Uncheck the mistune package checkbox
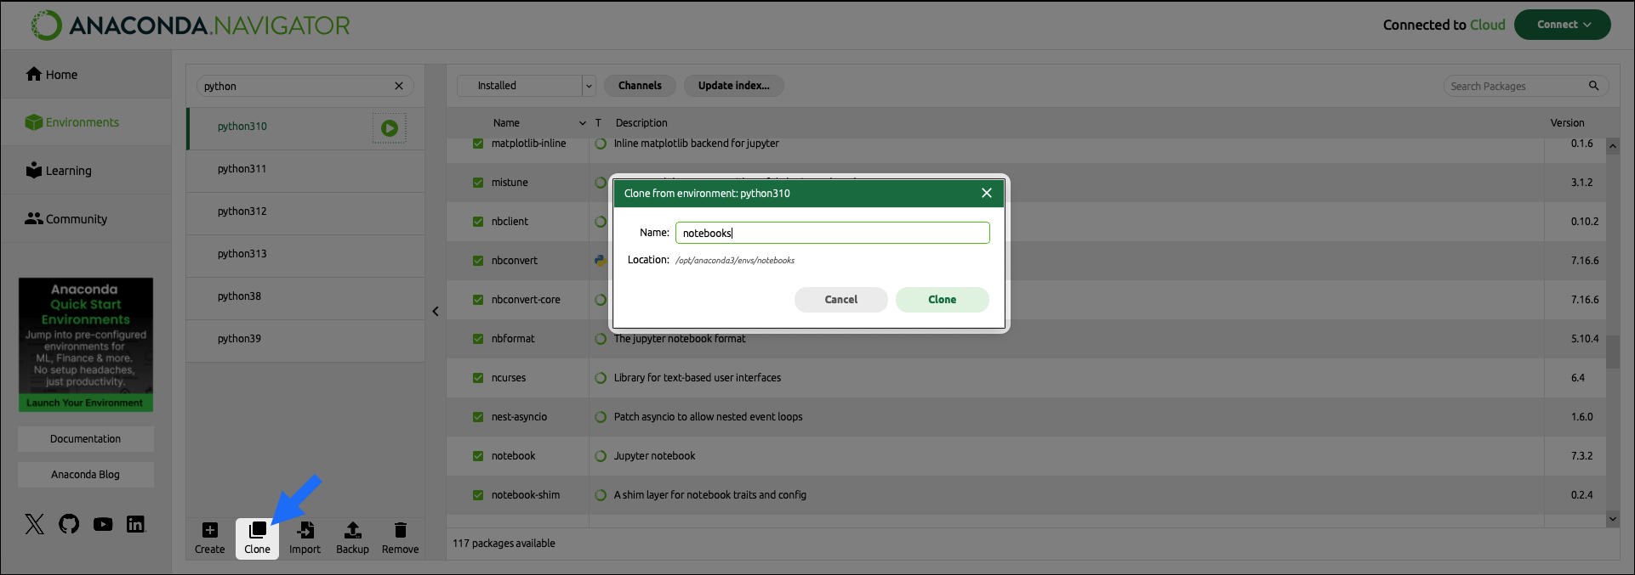This screenshot has height=575, width=1635. (478, 183)
